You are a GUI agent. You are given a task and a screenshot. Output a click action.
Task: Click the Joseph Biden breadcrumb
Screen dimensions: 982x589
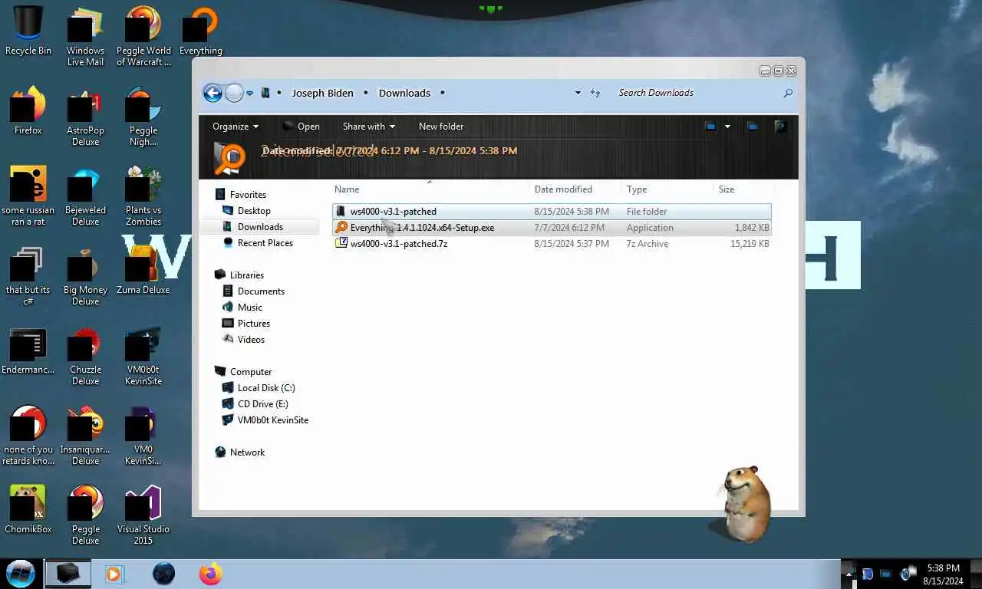coord(322,93)
